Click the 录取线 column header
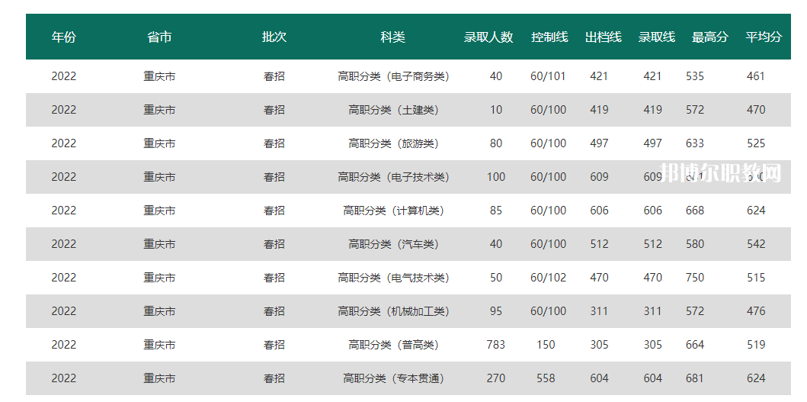807x402 pixels. [x=657, y=37]
